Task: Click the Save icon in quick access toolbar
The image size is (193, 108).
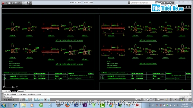Action: click(16, 3)
